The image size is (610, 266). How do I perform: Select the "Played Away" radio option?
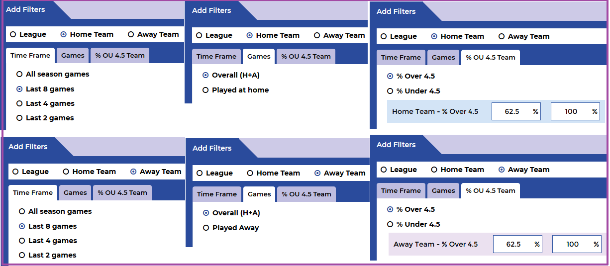coord(231,228)
